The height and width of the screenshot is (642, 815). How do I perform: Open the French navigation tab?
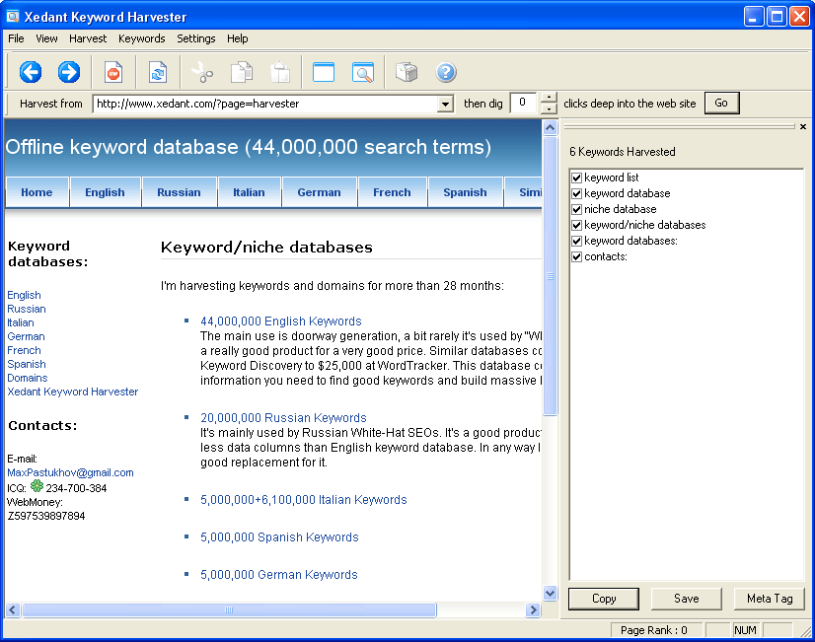point(392,192)
